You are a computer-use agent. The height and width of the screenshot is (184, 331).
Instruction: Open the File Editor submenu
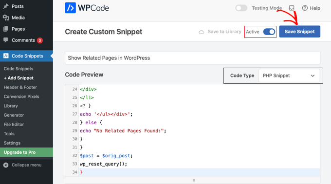(14, 124)
